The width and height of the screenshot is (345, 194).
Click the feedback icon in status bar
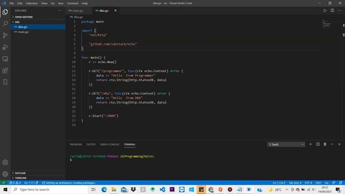tap(334, 183)
